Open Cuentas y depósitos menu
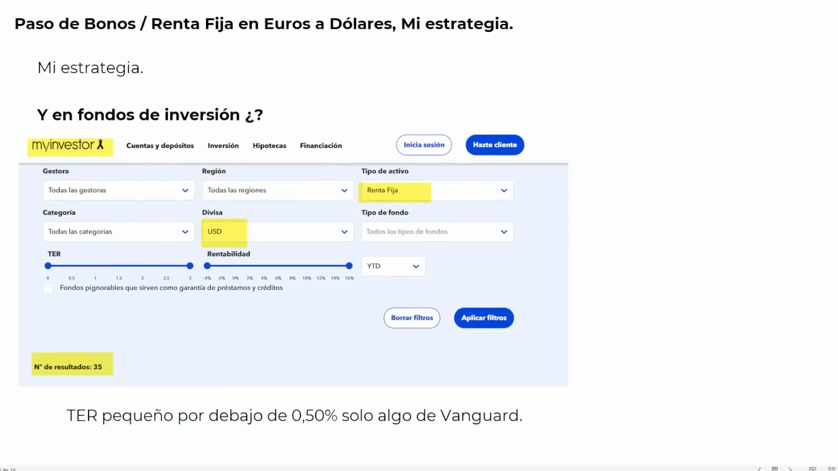 pos(160,146)
